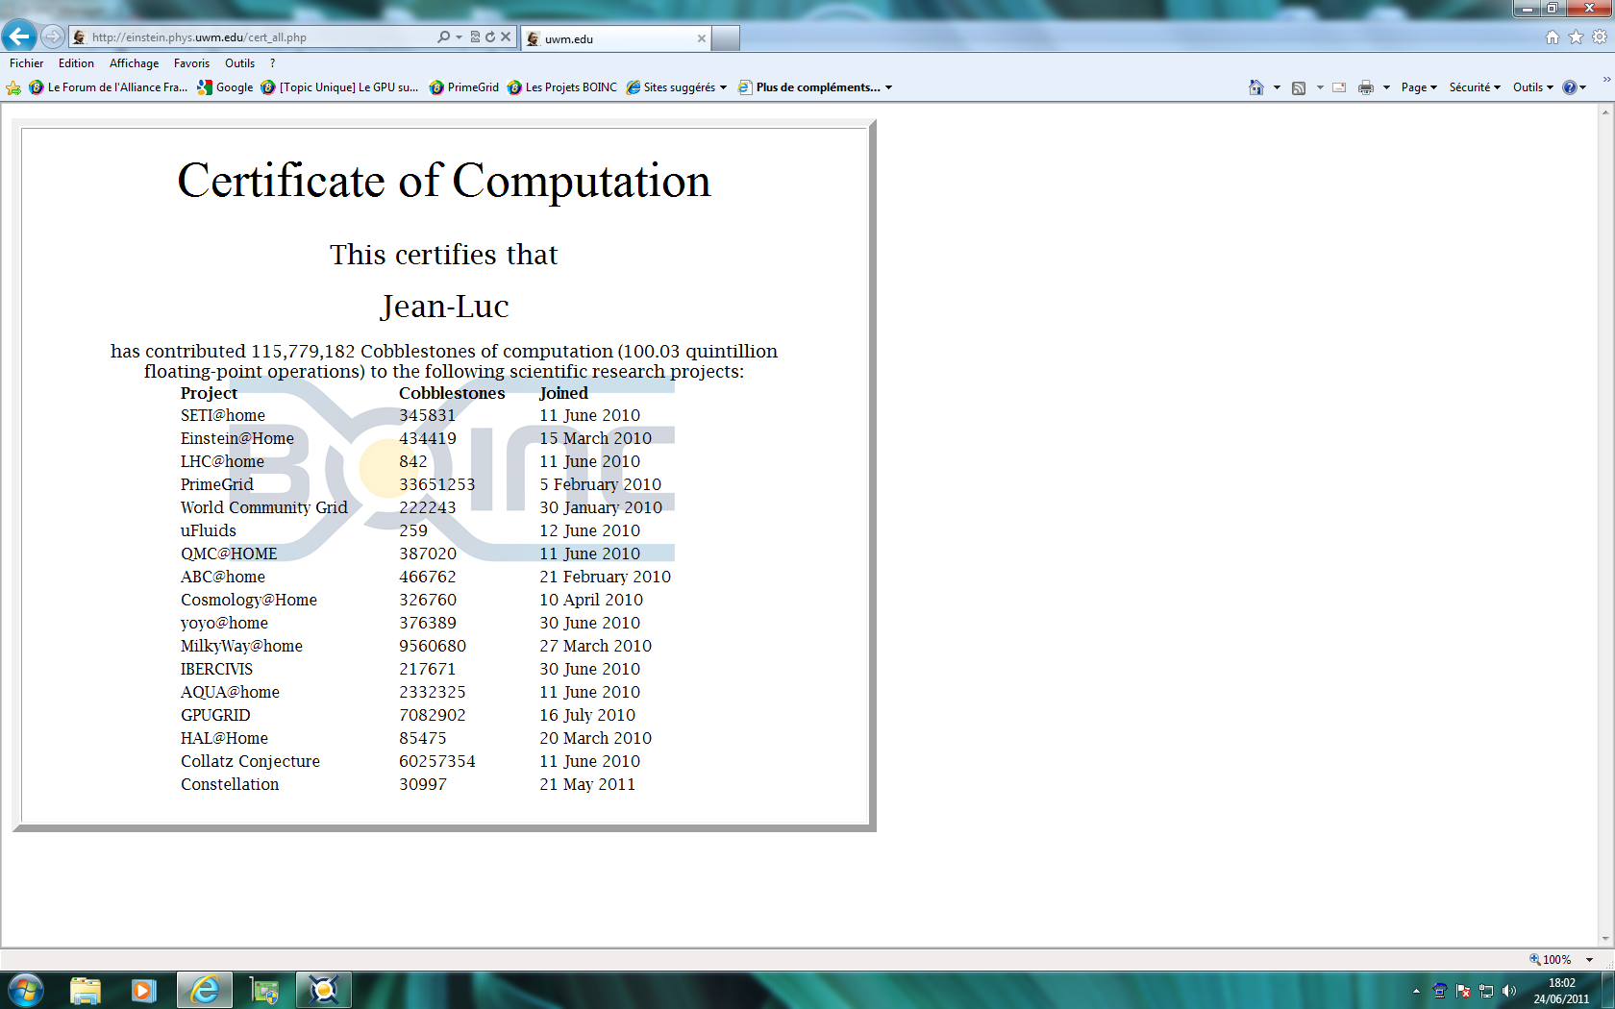Open the Google bookmark

225,87
